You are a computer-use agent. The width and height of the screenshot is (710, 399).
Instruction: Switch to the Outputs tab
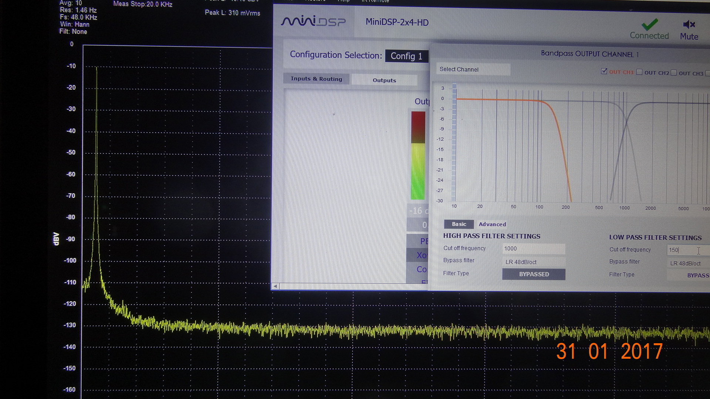(384, 80)
